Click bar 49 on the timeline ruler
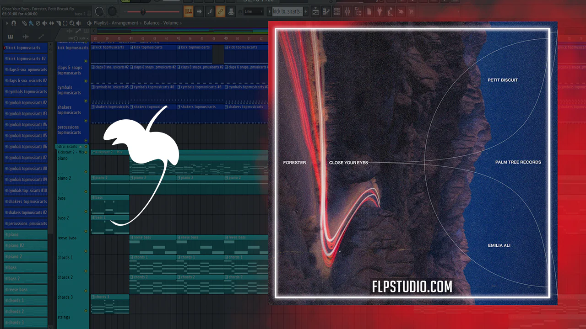The image size is (586, 329). (226, 38)
